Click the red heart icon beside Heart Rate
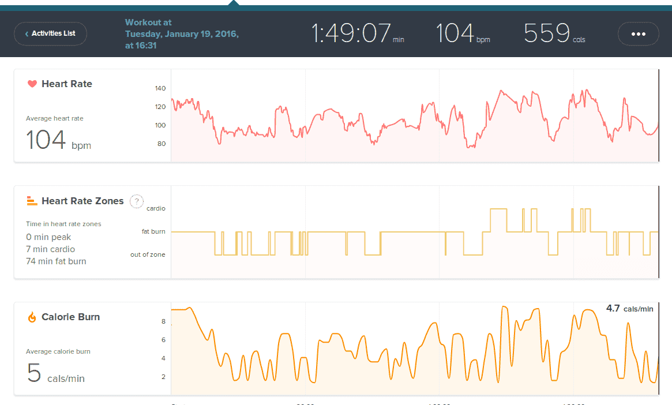The height and width of the screenshot is (405, 672). (x=32, y=84)
